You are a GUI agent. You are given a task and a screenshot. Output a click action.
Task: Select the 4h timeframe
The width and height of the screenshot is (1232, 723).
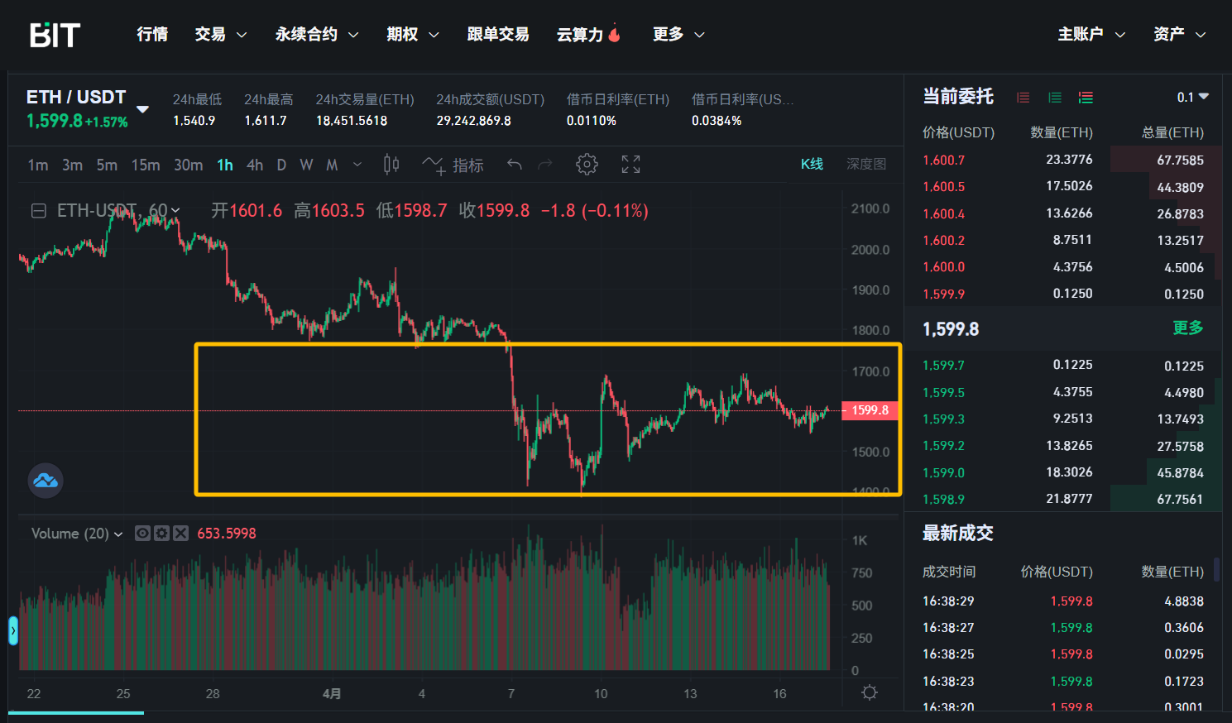[x=255, y=165]
